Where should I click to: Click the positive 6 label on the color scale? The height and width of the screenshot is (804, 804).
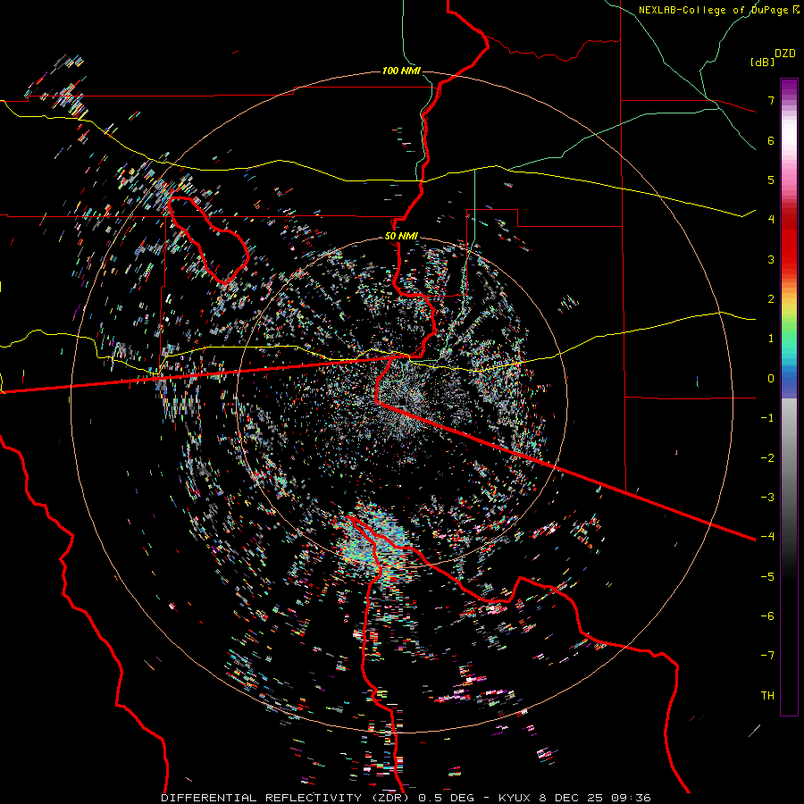771,140
